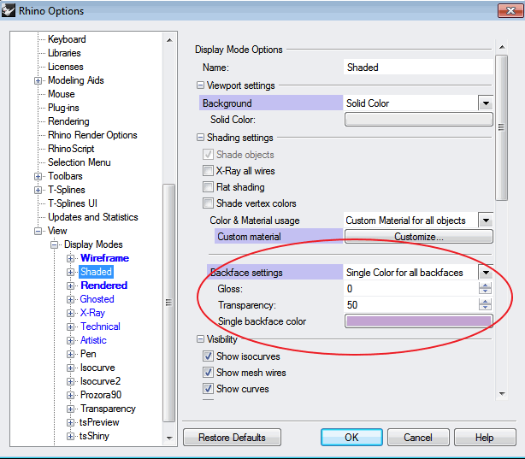The image size is (525, 459).
Task: Uncheck the Show curves checkbox
Action: pyautogui.click(x=208, y=389)
